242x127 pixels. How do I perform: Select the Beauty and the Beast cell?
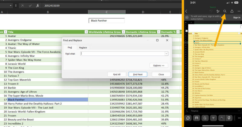click(x=48, y=119)
